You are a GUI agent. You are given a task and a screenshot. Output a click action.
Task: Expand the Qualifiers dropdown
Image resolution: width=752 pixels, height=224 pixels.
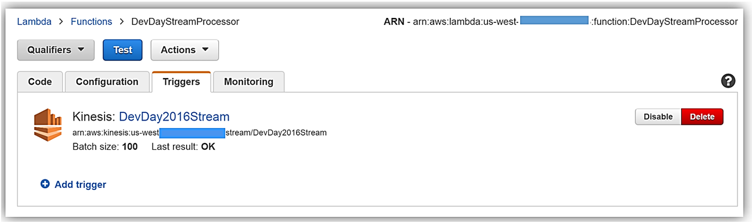pyautogui.click(x=56, y=50)
